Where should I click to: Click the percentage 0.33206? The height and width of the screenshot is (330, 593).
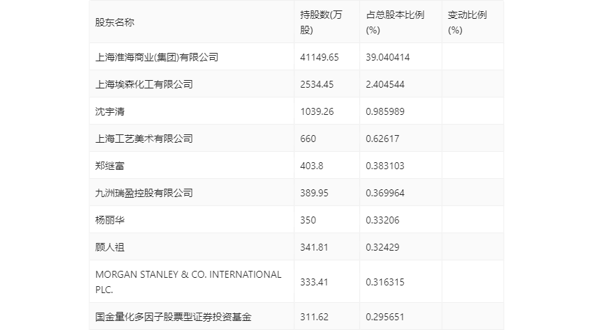[x=382, y=220]
